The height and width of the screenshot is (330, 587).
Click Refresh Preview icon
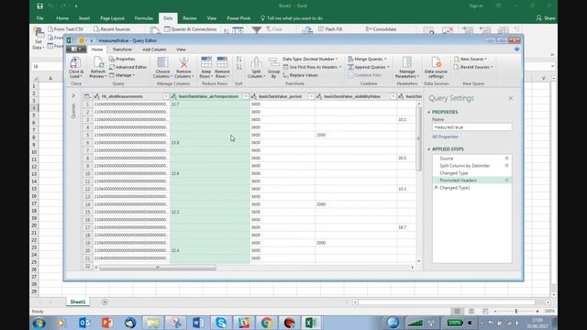[98, 62]
